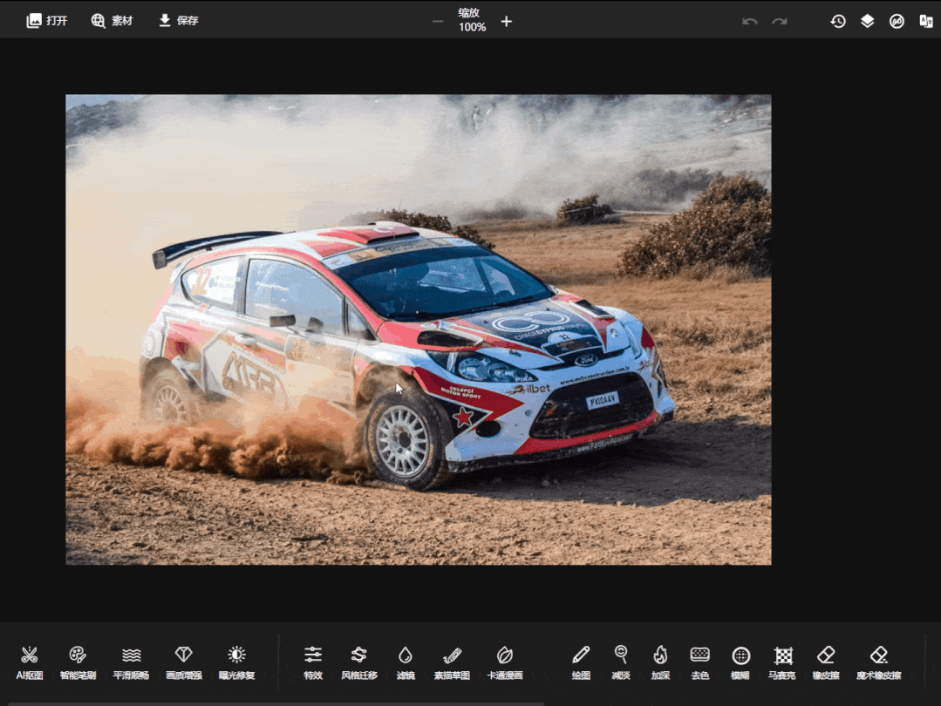Screen dimensions: 941x706
Task: Select the AI抠图 cutout tool
Action: [30, 662]
